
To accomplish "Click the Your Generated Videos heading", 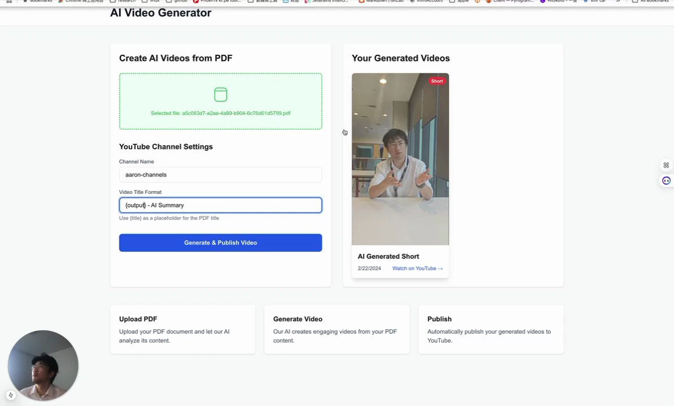I will (x=401, y=59).
